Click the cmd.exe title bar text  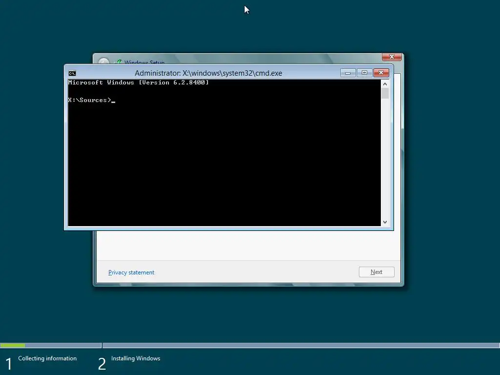[x=208, y=73]
